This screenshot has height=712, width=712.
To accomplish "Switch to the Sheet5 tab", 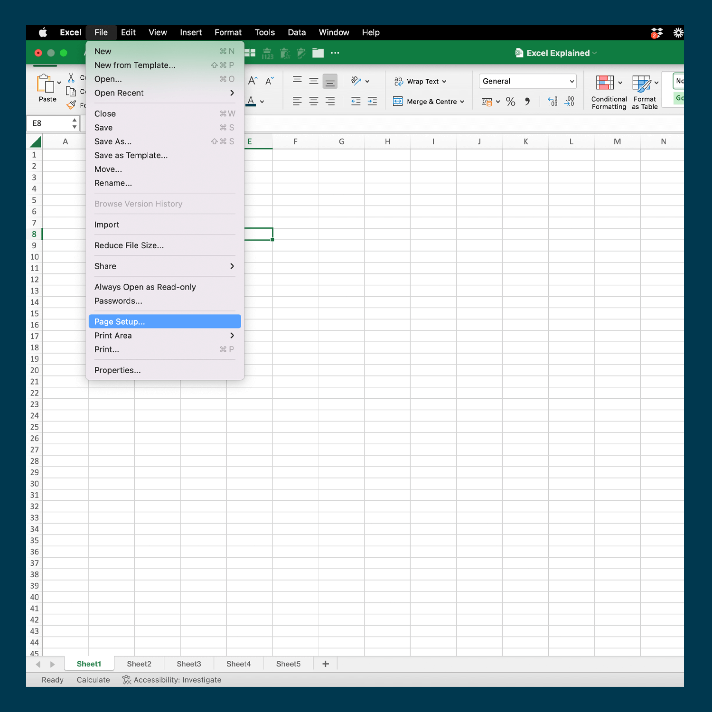I will point(288,664).
